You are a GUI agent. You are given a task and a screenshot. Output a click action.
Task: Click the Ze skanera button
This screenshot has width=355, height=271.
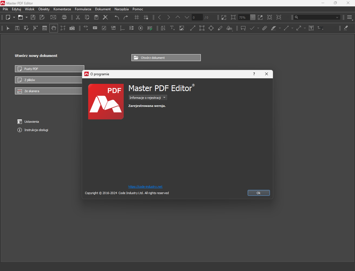pos(49,91)
